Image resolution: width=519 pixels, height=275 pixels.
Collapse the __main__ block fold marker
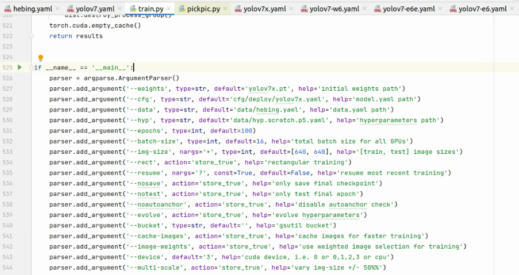[32, 68]
